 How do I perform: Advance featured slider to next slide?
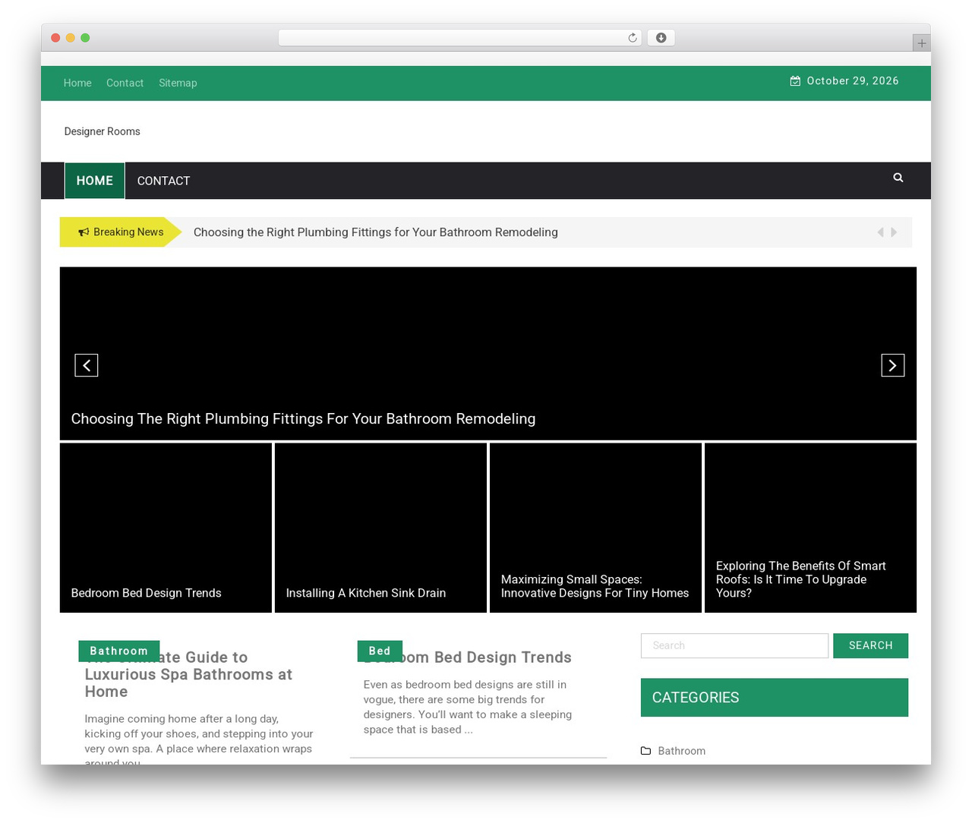tap(892, 365)
